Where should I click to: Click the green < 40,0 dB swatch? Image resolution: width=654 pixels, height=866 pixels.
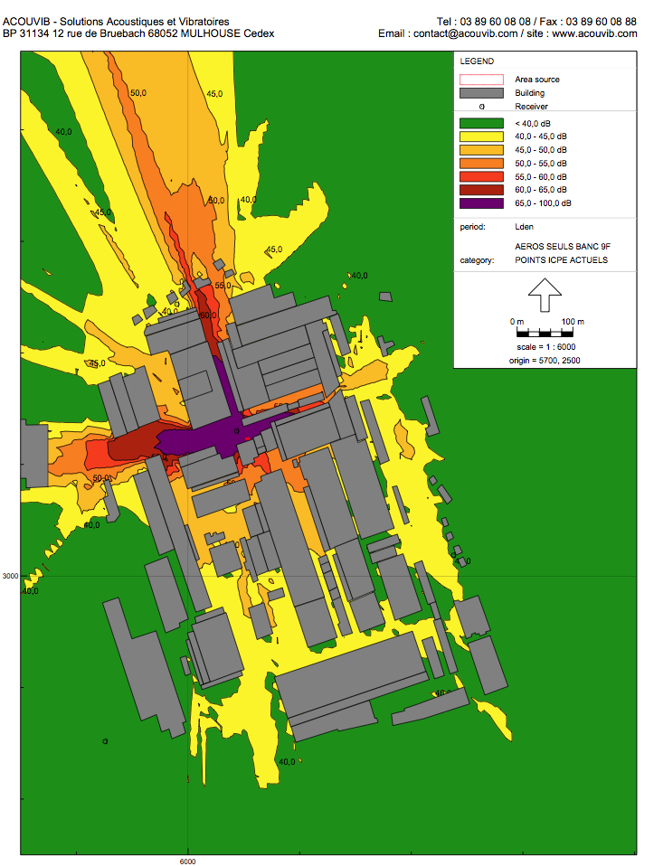(481, 123)
